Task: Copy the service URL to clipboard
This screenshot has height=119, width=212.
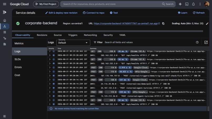Action: point(163,23)
